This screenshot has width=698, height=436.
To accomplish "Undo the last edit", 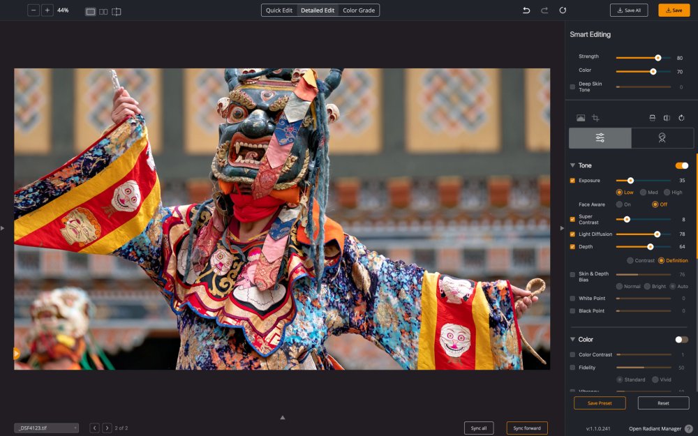I will coord(526,10).
